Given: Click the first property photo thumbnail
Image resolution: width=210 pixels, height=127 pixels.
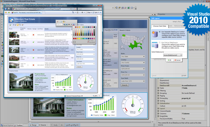Looking at the screenshot, I should click(x=14, y=35).
